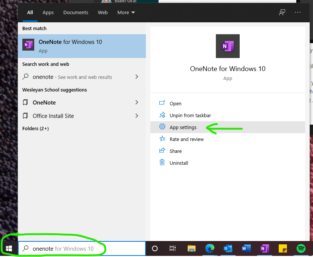Launch Outlook from the taskbar

point(228,248)
